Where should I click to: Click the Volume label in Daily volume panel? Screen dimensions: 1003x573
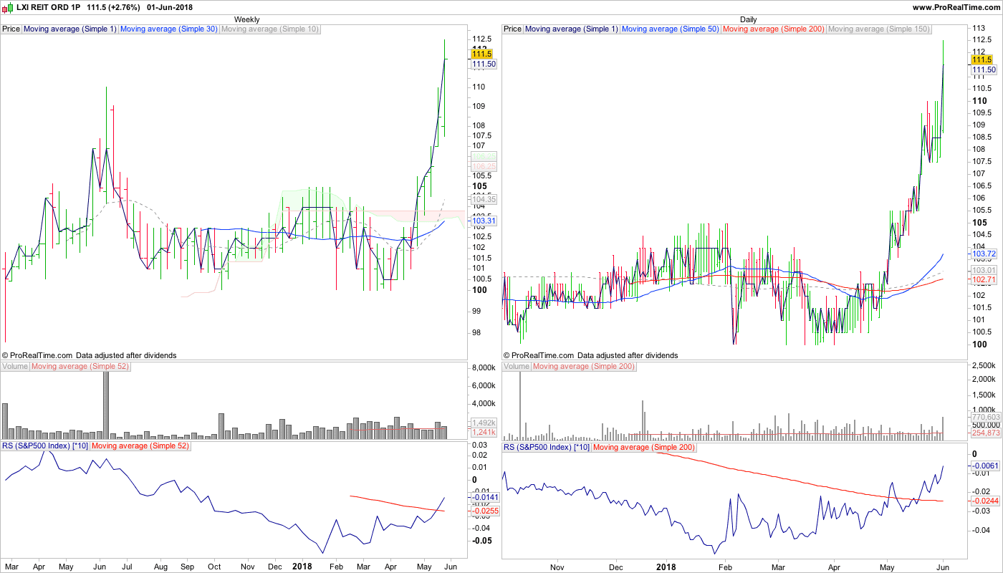517,366
